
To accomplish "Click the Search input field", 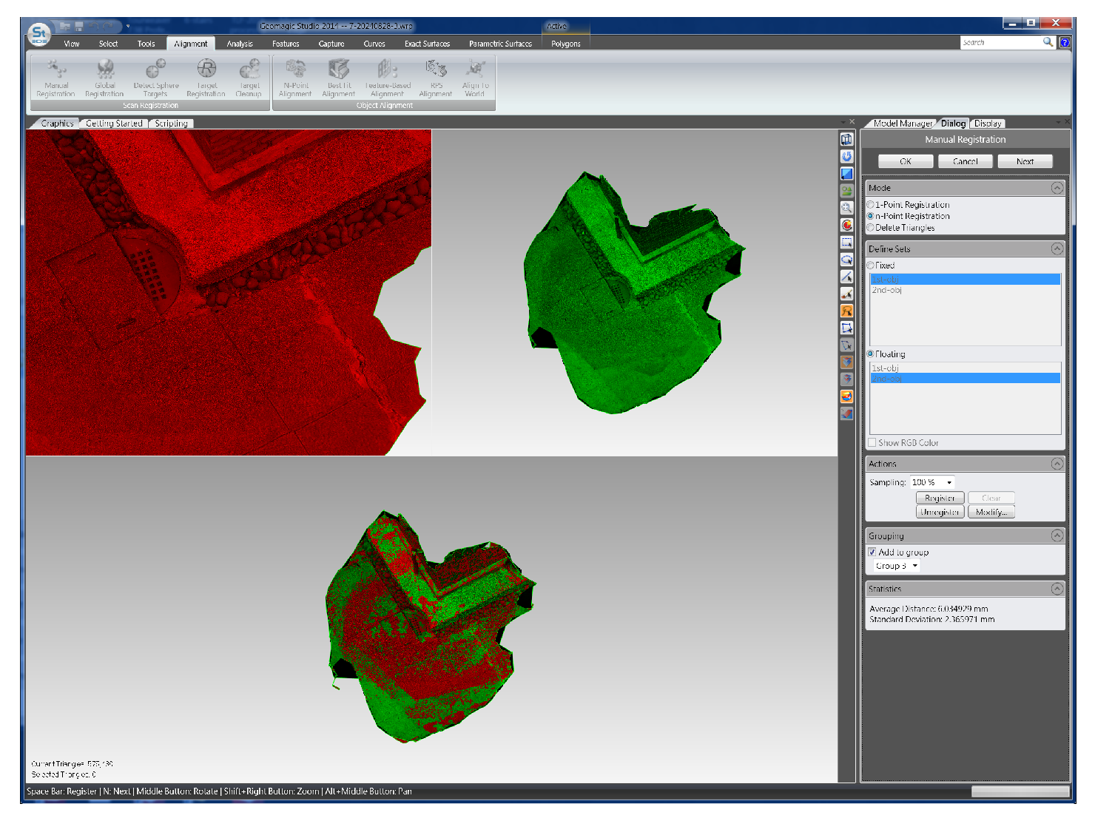I will point(1000,43).
